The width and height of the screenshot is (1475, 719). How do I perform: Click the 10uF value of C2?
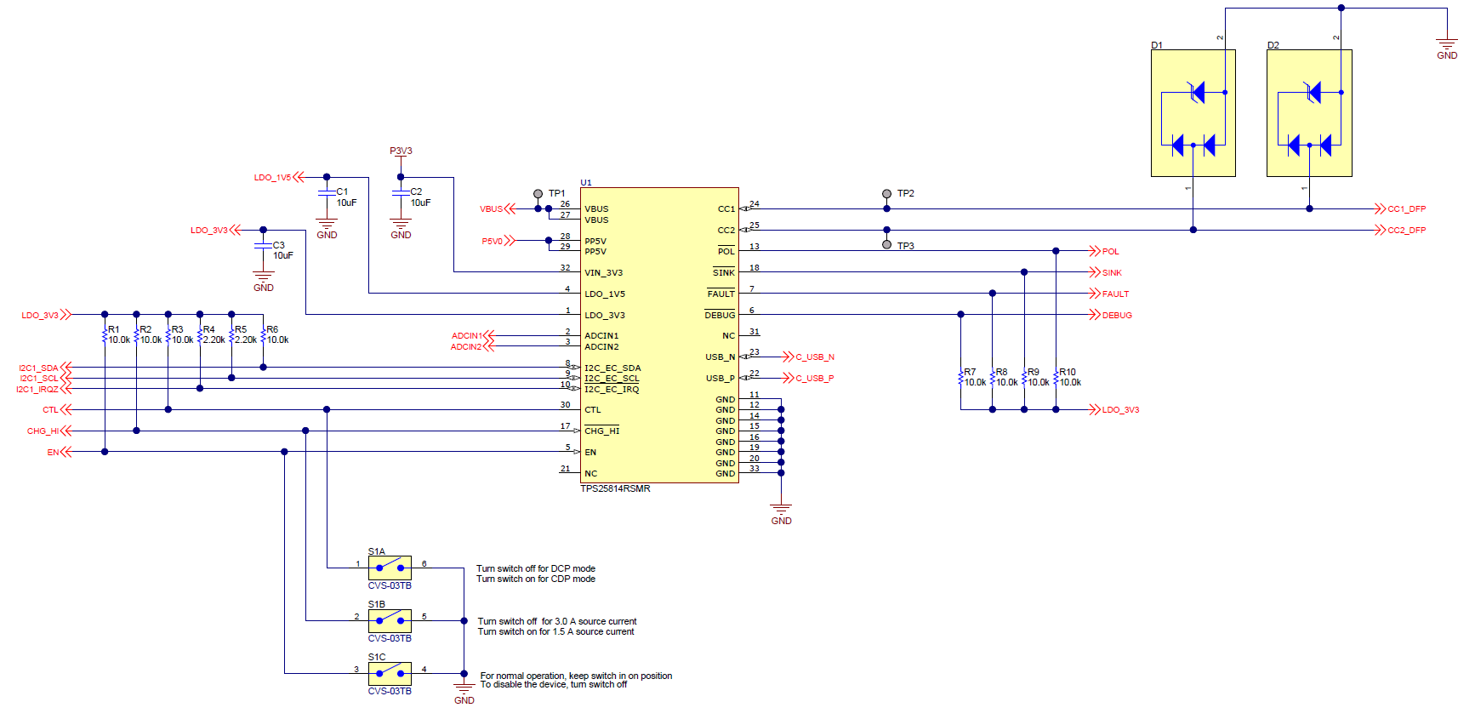coord(420,203)
